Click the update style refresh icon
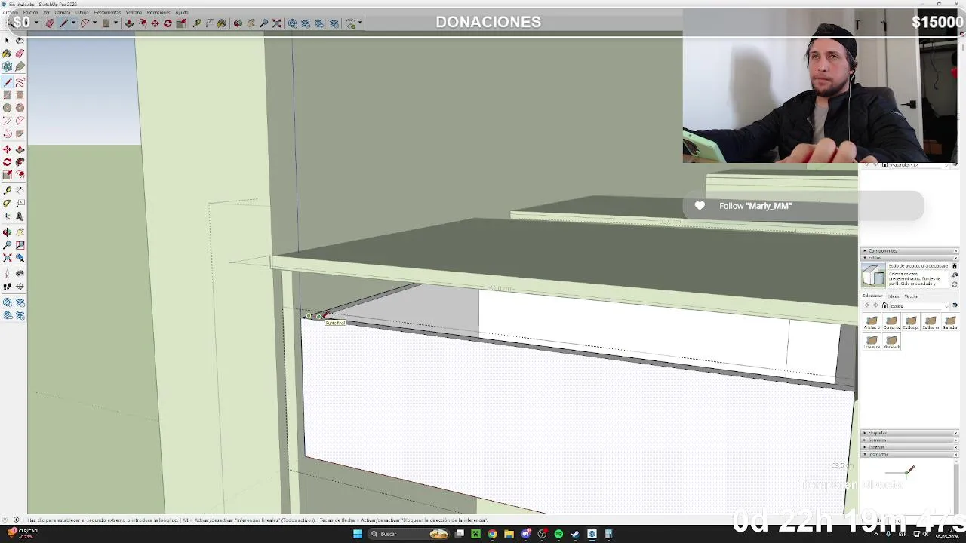The image size is (966, 543). pyautogui.click(x=955, y=284)
